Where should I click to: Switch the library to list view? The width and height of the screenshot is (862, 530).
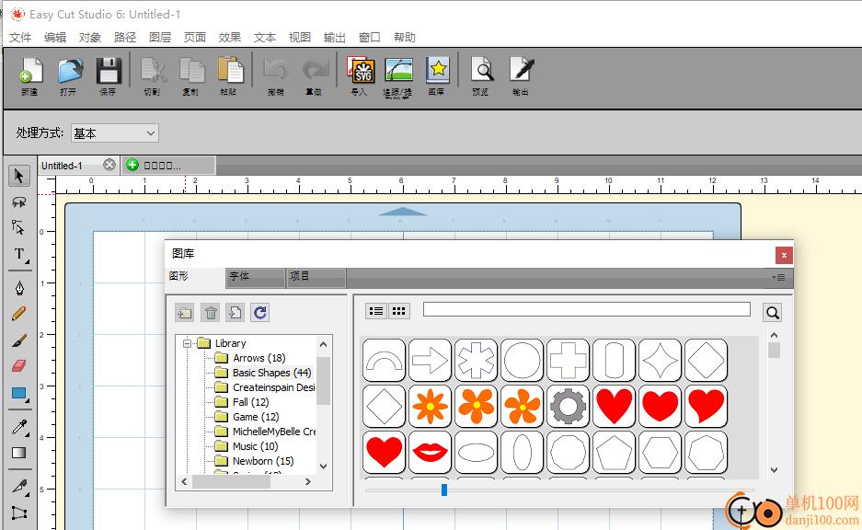[x=376, y=311]
